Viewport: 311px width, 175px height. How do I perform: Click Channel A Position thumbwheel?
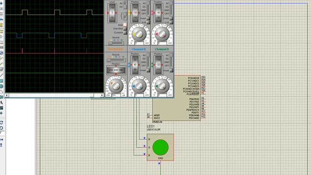coord(135,13)
